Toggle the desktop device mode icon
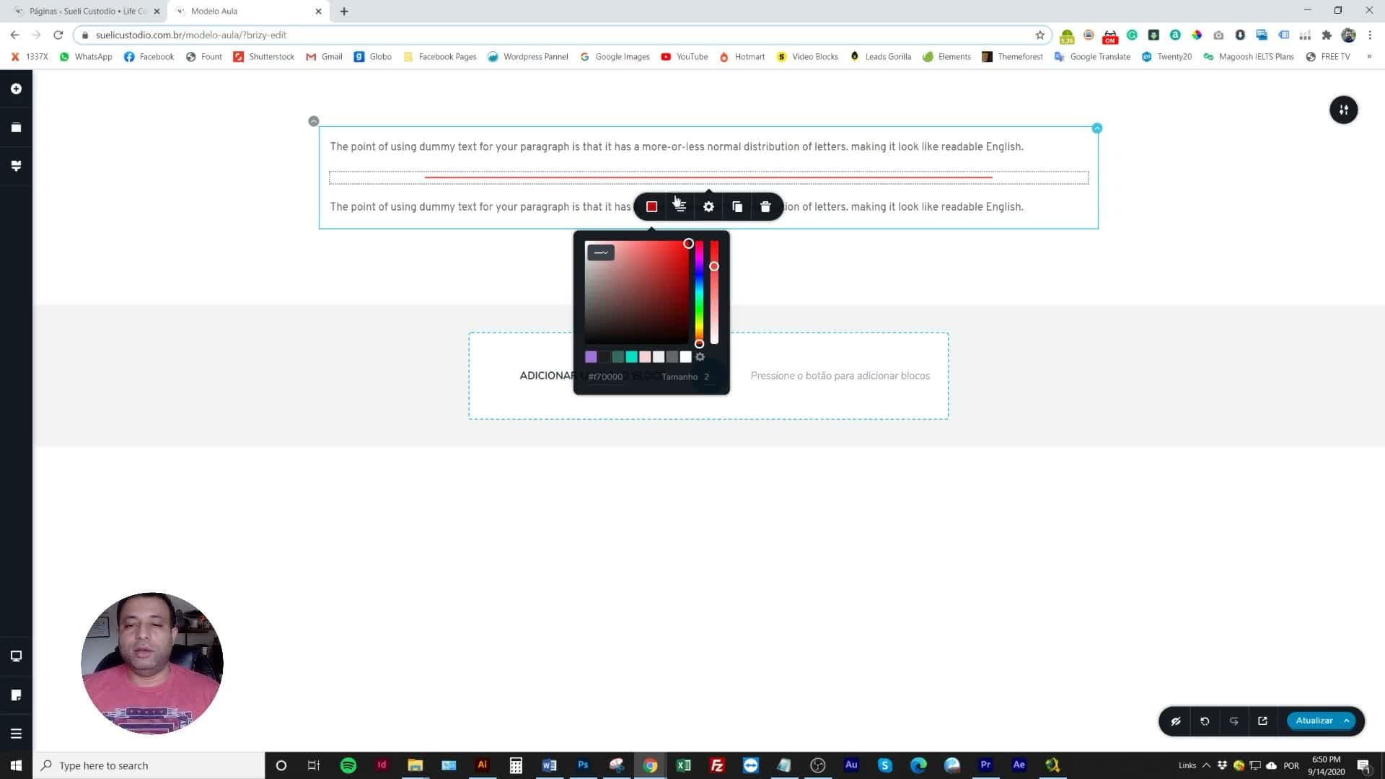 tap(16, 656)
